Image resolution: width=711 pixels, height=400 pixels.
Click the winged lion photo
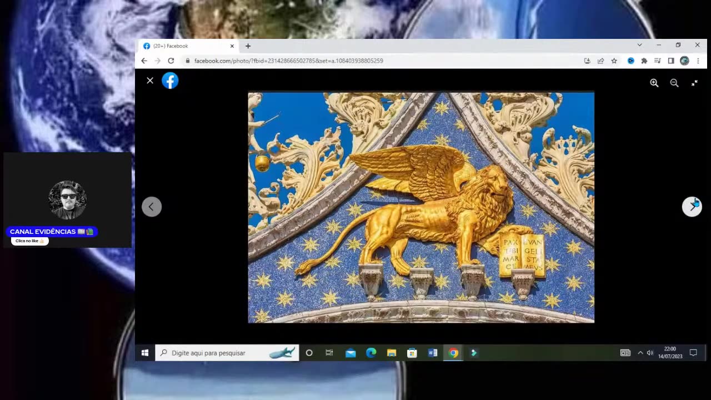pyautogui.click(x=421, y=207)
